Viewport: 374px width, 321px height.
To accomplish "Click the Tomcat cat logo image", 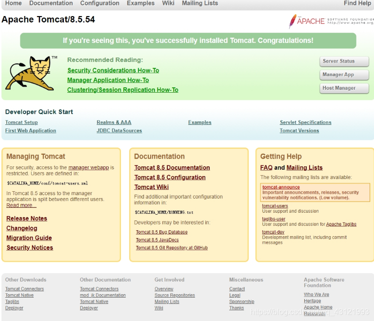I will [31, 73].
